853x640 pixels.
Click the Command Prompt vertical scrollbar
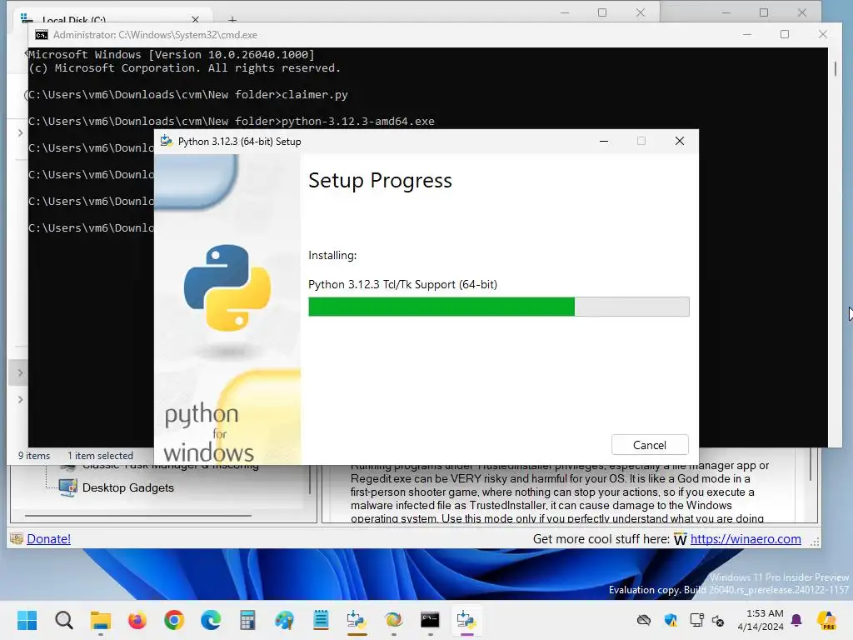836,68
